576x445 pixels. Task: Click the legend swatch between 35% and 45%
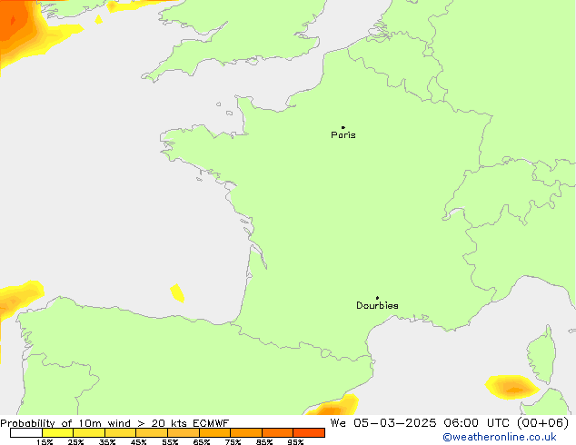tap(121, 433)
